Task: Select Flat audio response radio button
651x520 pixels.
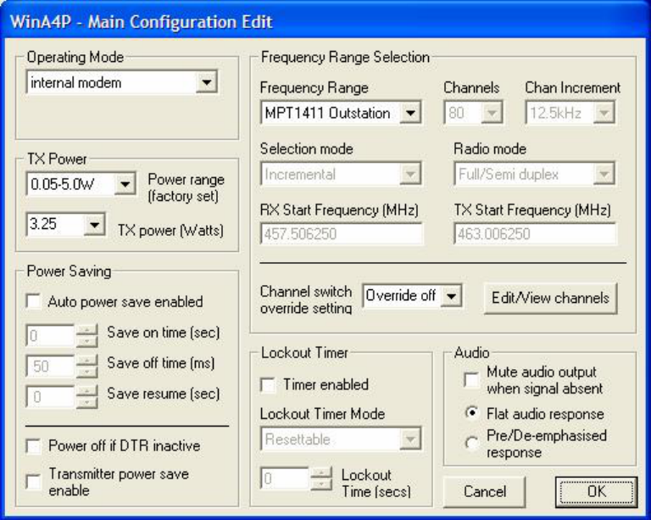Action: [471, 413]
